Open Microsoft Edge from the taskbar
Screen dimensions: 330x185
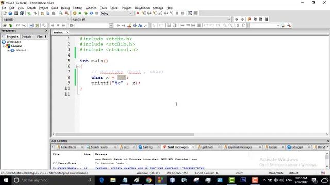click(x=102, y=180)
